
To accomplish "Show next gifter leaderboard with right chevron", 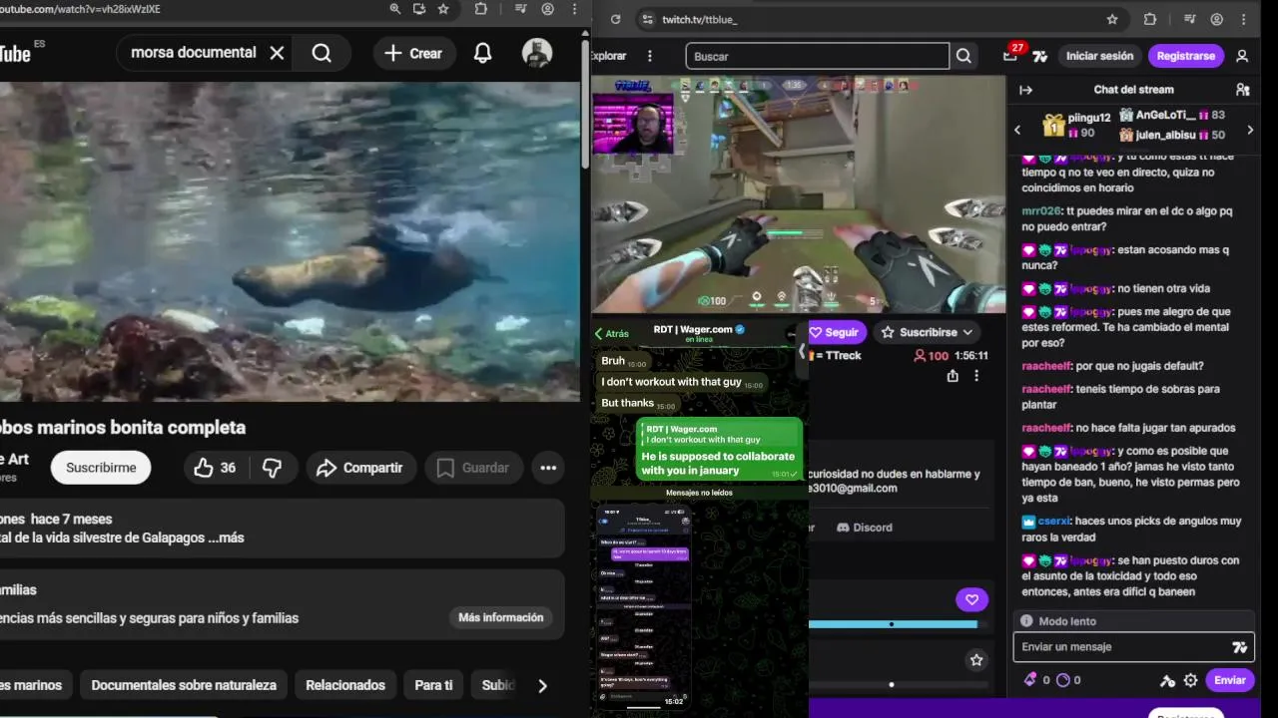I will [1250, 129].
